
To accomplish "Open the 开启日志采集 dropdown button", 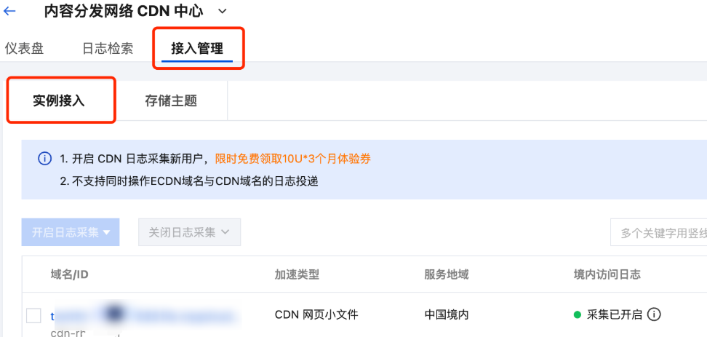I will [71, 232].
